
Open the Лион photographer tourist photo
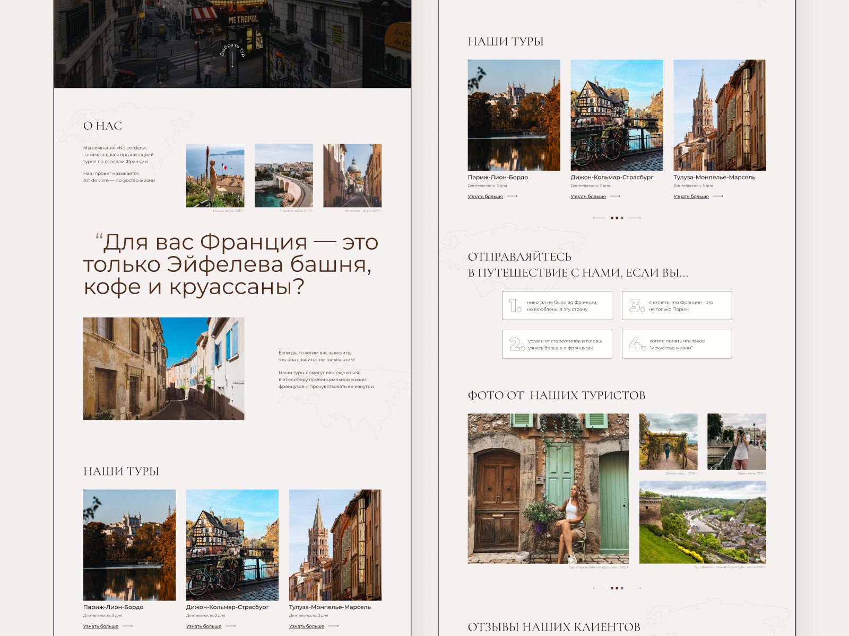click(737, 441)
